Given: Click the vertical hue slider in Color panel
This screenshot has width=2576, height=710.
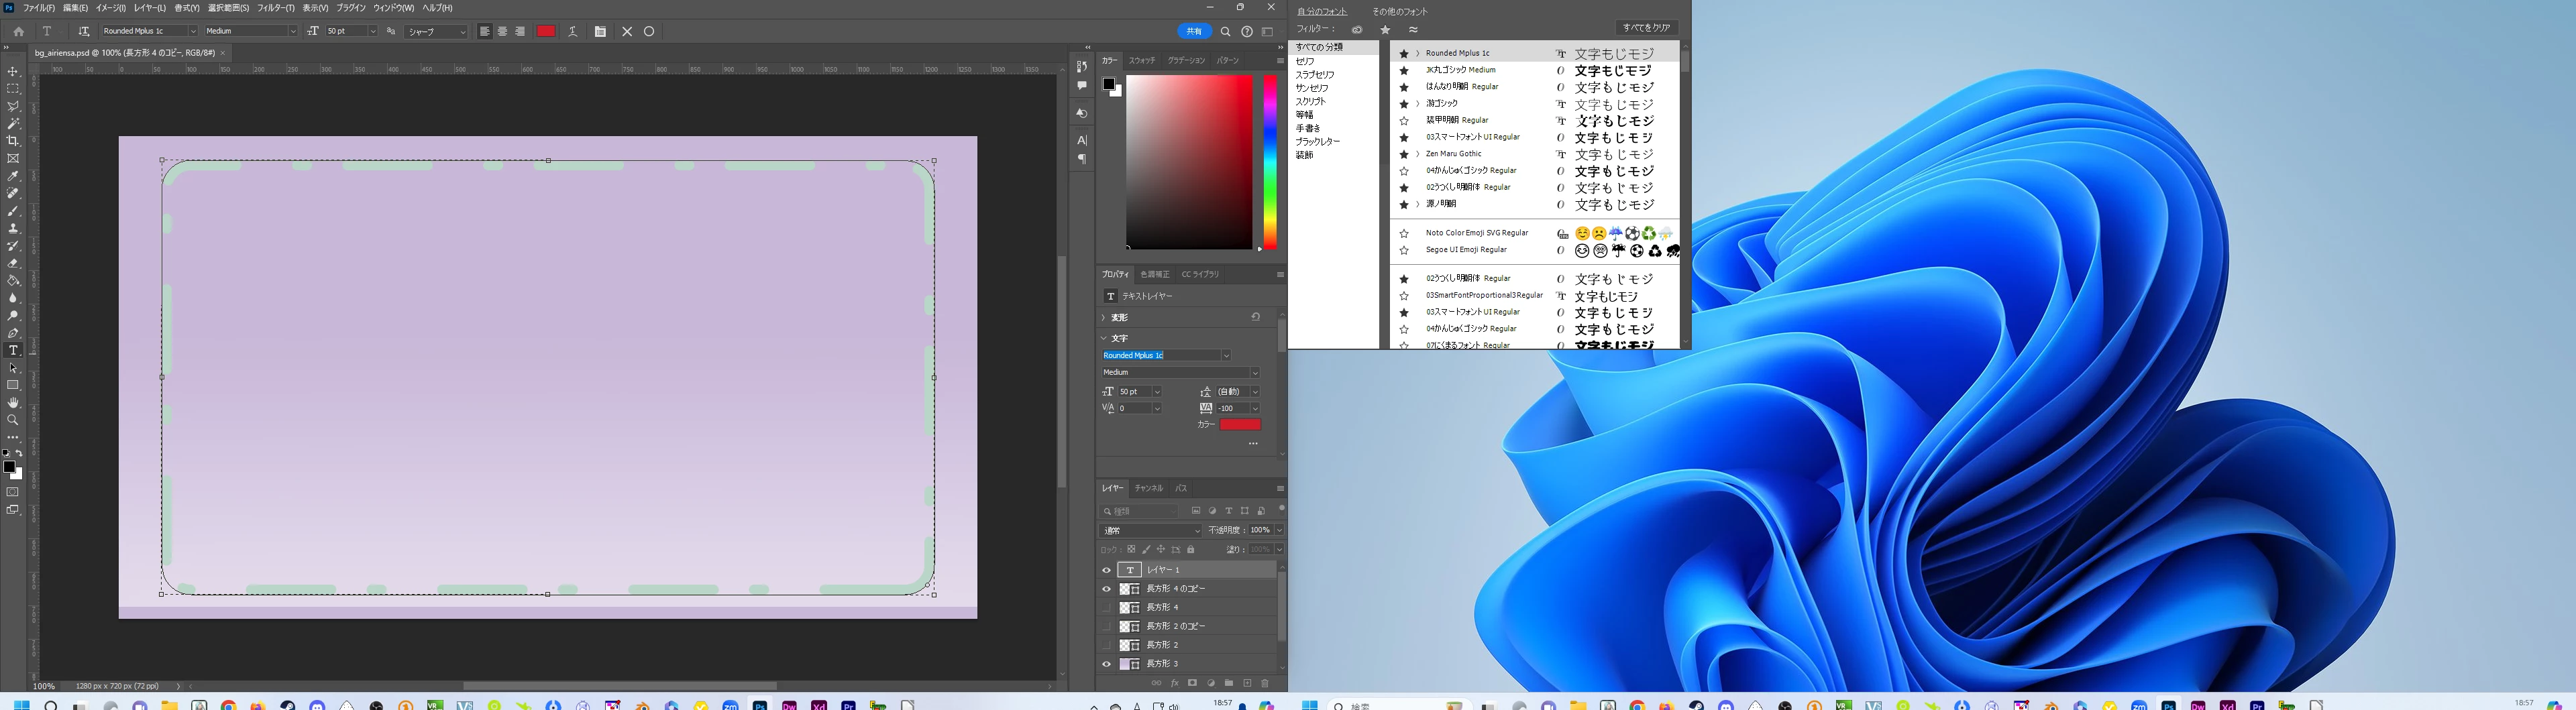Looking at the screenshot, I should [x=1270, y=162].
